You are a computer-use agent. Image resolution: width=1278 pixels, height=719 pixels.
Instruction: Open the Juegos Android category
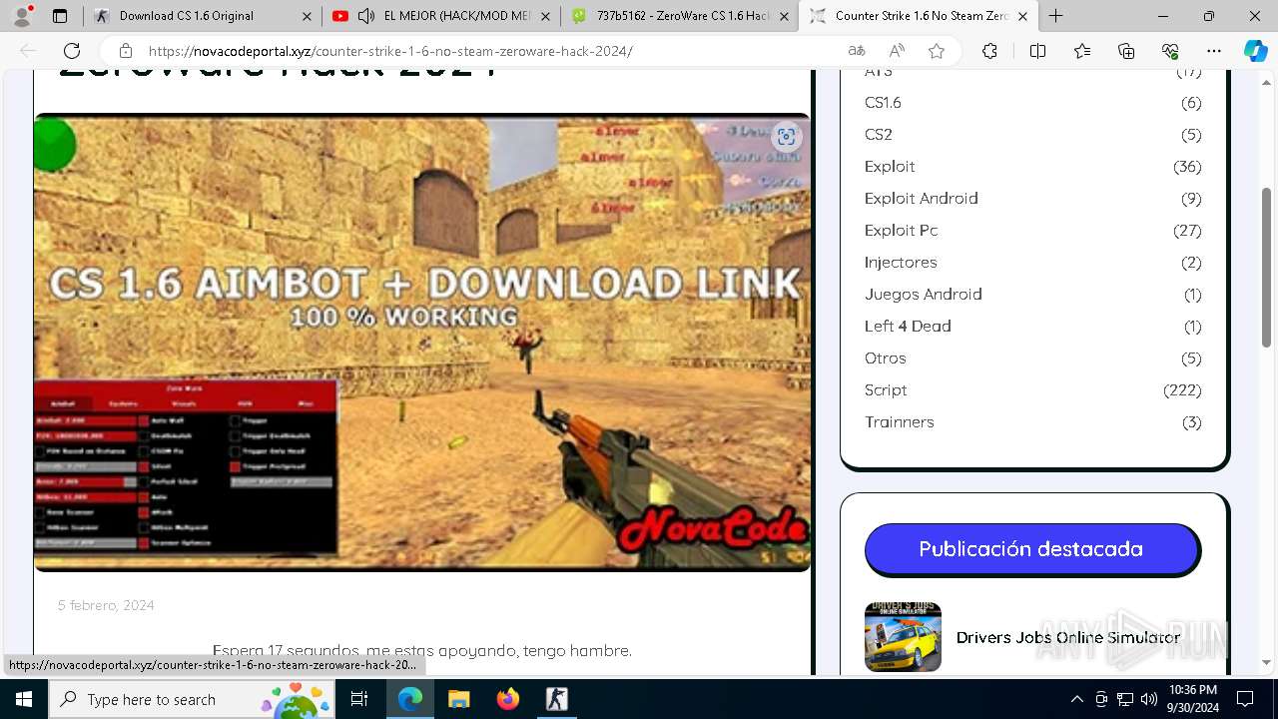pos(924,295)
